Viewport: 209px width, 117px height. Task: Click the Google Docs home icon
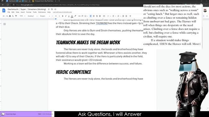pos(4,10)
